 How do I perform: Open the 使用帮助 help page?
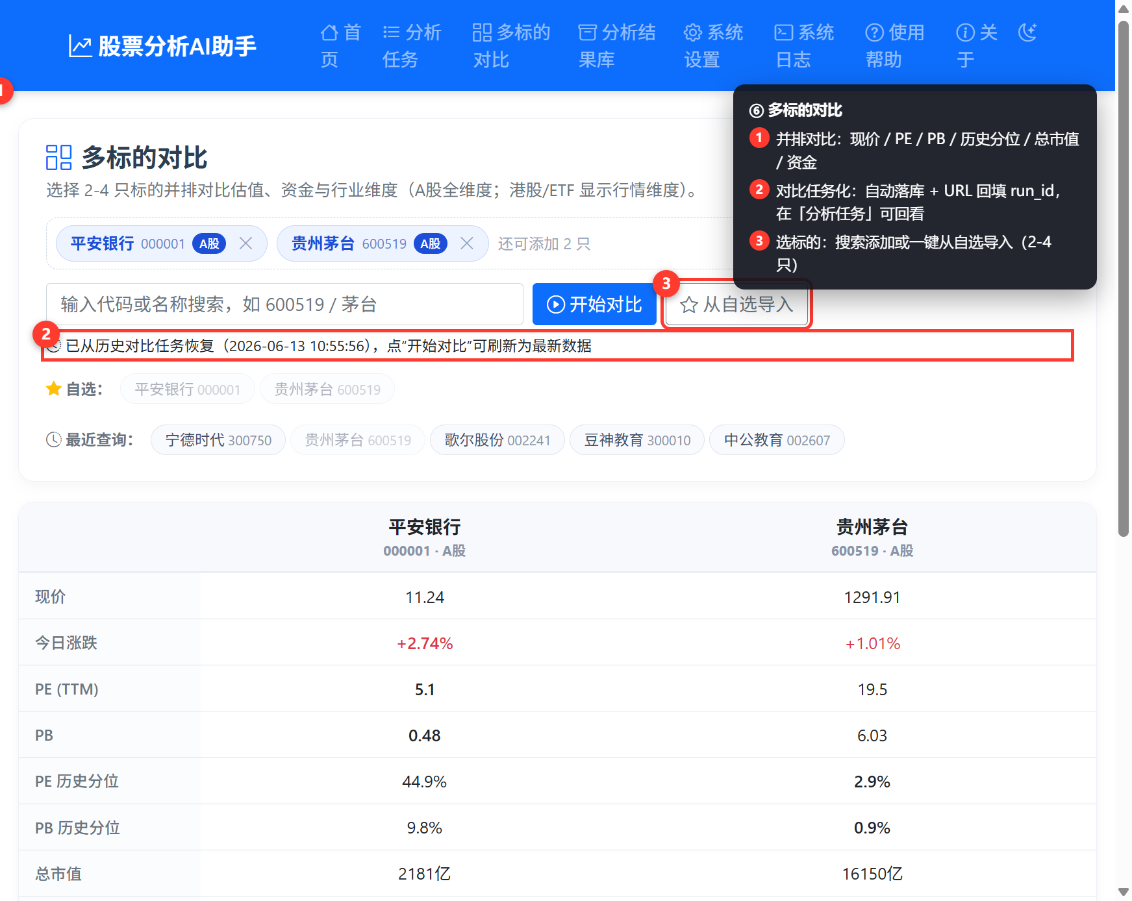(894, 45)
